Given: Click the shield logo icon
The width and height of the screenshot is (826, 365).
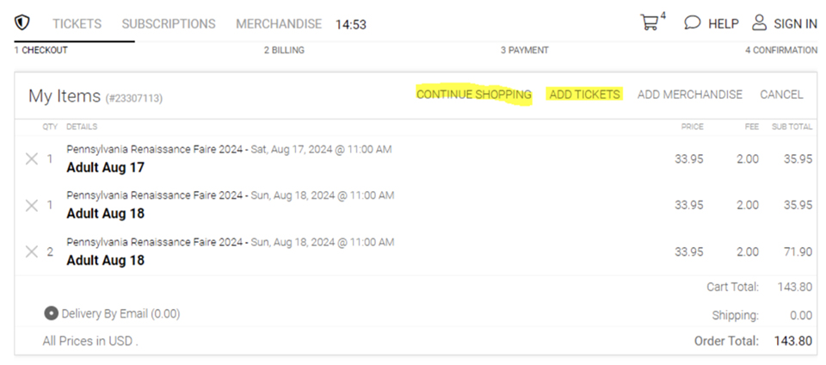Looking at the screenshot, I should pos(22,23).
